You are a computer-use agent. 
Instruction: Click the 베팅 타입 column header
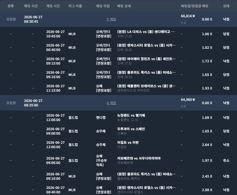tap(103, 6)
